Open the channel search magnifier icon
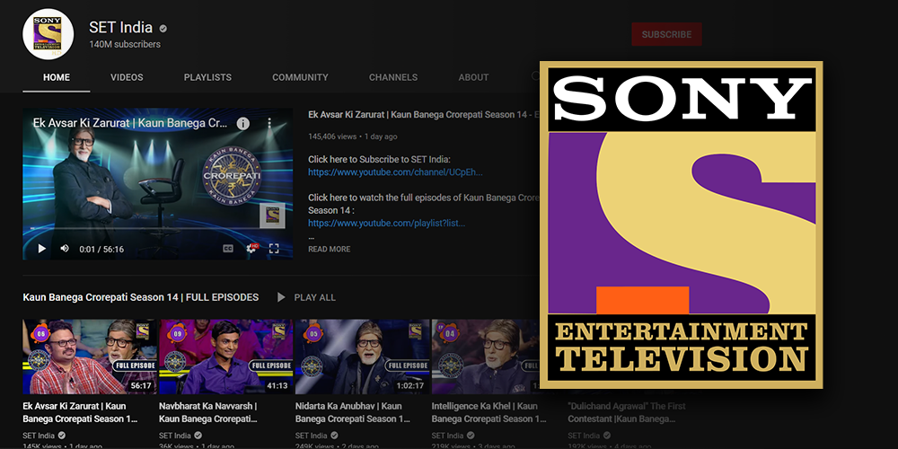 pos(536,76)
